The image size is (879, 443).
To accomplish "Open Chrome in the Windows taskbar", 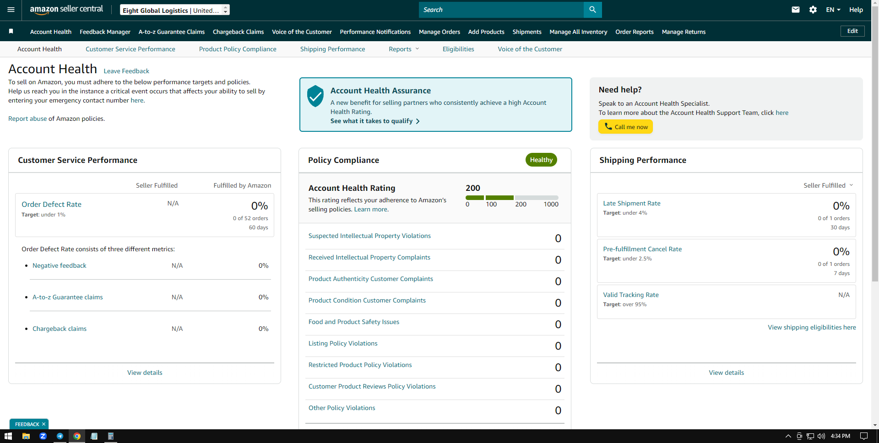I will (x=77, y=436).
